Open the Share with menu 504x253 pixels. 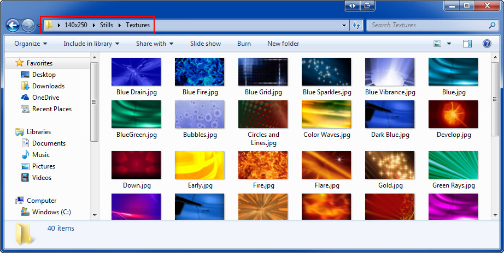[154, 44]
